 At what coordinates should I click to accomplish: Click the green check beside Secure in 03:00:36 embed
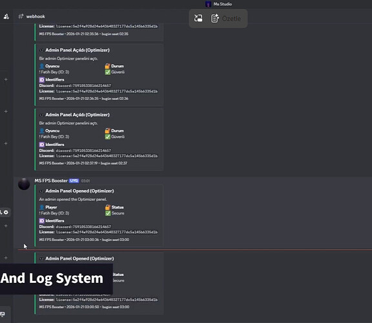[108, 213]
